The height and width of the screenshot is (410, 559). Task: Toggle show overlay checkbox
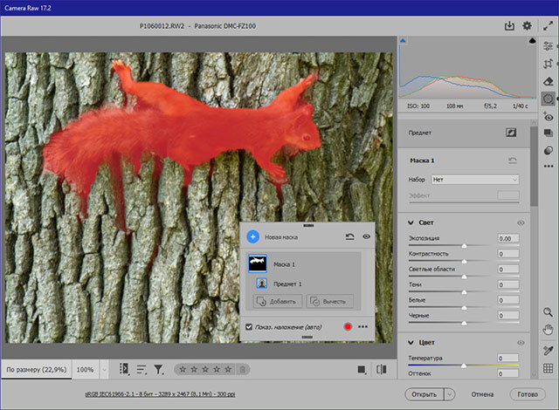coord(249,326)
